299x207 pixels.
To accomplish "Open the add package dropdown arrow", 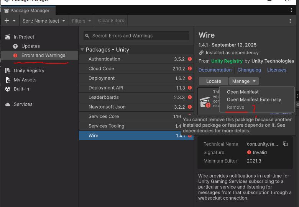I will coord(14,21).
